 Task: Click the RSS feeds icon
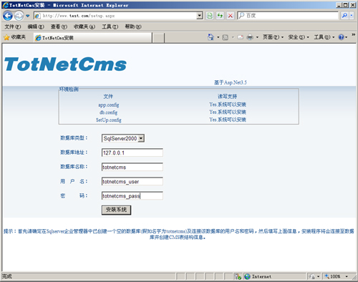coord(226,37)
